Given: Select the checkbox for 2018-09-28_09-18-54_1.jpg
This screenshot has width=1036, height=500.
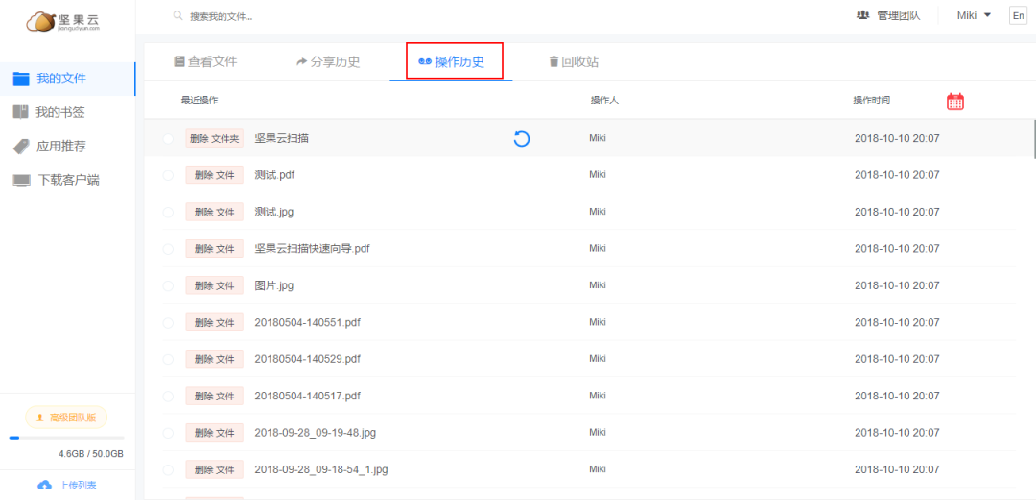Looking at the screenshot, I should (168, 470).
